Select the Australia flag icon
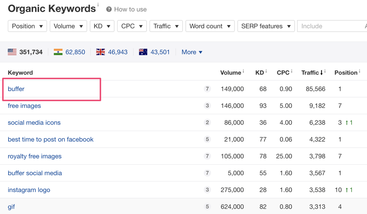This screenshot has height=214, width=367. coord(143,52)
